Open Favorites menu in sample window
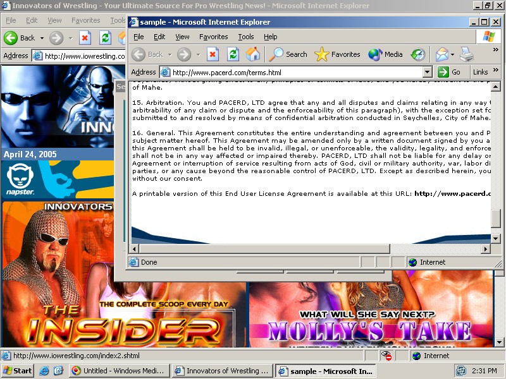Screen dimensions: 506x379 click(214, 37)
